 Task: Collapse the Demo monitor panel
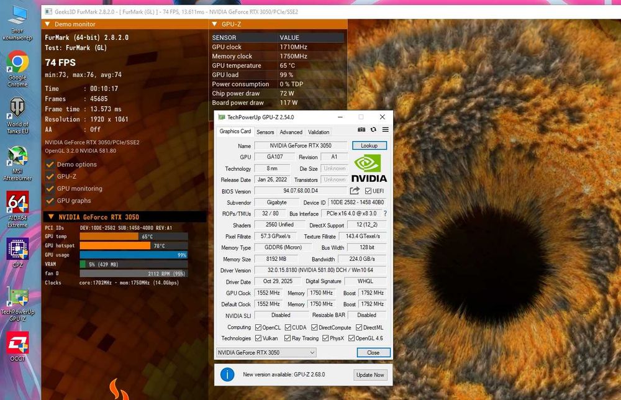click(48, 24)
